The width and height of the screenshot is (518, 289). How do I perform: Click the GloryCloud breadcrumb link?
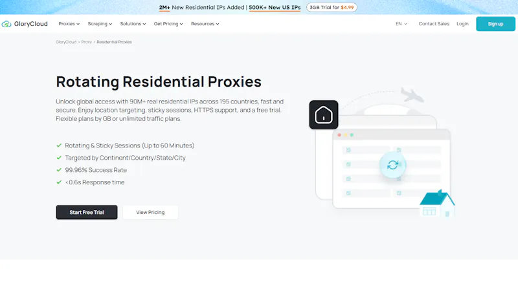[66, 42]
